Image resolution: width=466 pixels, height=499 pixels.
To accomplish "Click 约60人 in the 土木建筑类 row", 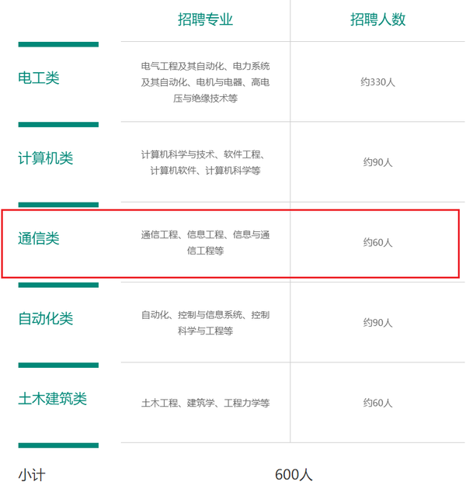I will [377, 403].
